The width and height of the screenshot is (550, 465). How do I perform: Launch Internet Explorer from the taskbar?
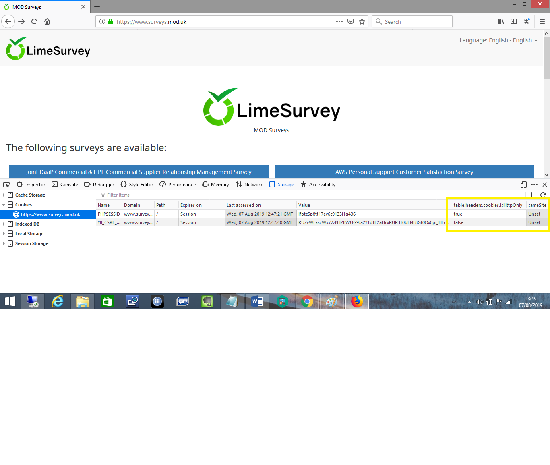click(x=58, y=301)
